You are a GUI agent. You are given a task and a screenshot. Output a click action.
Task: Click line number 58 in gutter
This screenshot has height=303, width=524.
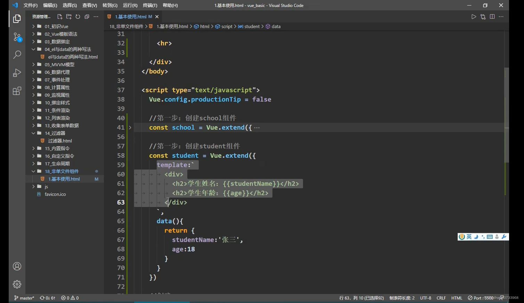coord(121,156)
